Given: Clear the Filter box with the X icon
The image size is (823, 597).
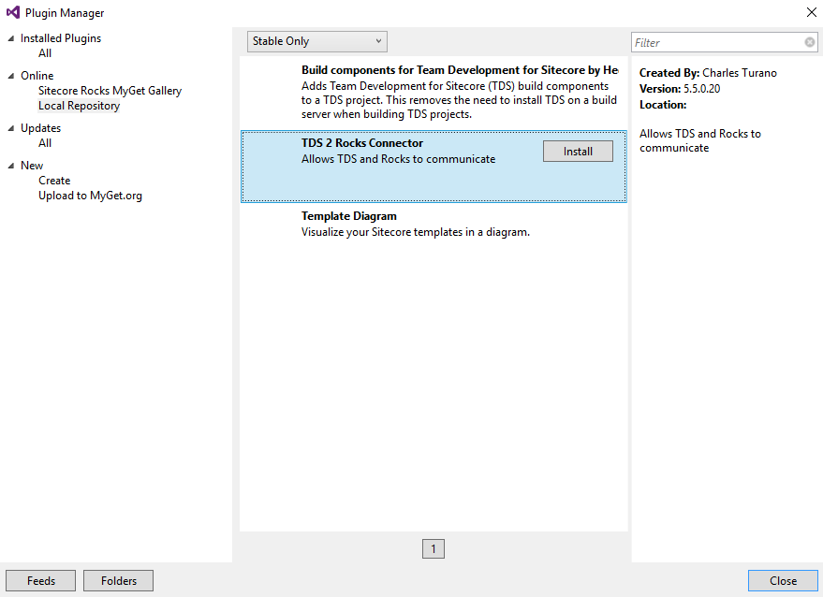Looking at the screenshot, I should pos(810,42).
